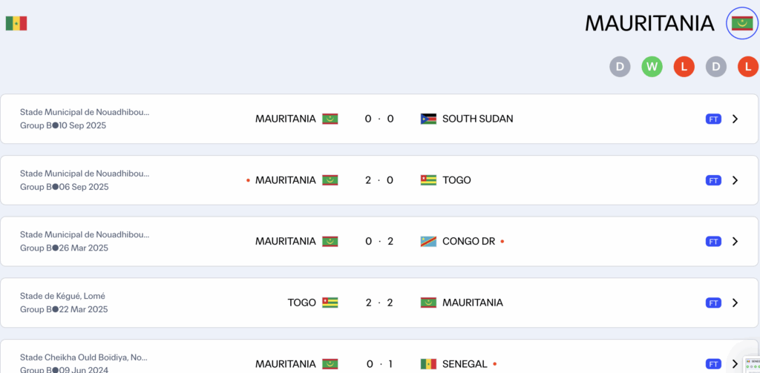Click Mauritania flag in South Sudan match row
The image size is (760, 373).
tap(330, 119)
